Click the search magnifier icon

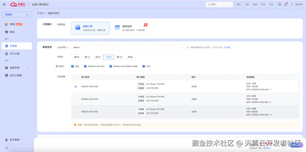coord(209,5)
